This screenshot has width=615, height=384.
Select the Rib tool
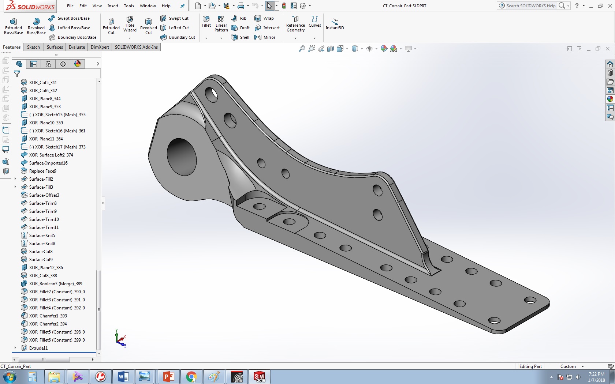pyautogui.click(x=239, y=18)
